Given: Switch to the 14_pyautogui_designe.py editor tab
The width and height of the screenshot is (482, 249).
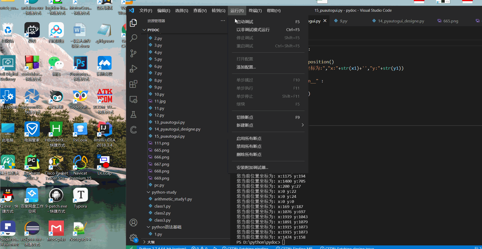Looking at the screenshot, I should pos(401,21).
